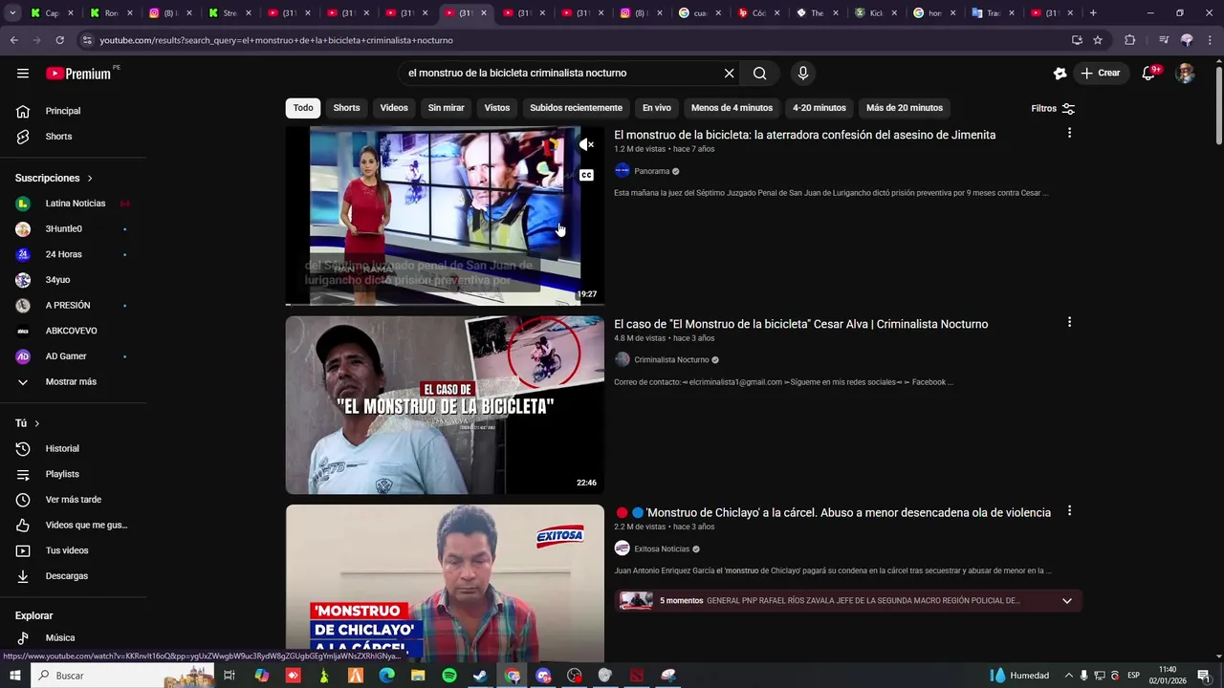Image resolution: width=1224 pixels, height=688 pixels.
Task: Open the Filtros search filters
Action: tap(1053, 108)
